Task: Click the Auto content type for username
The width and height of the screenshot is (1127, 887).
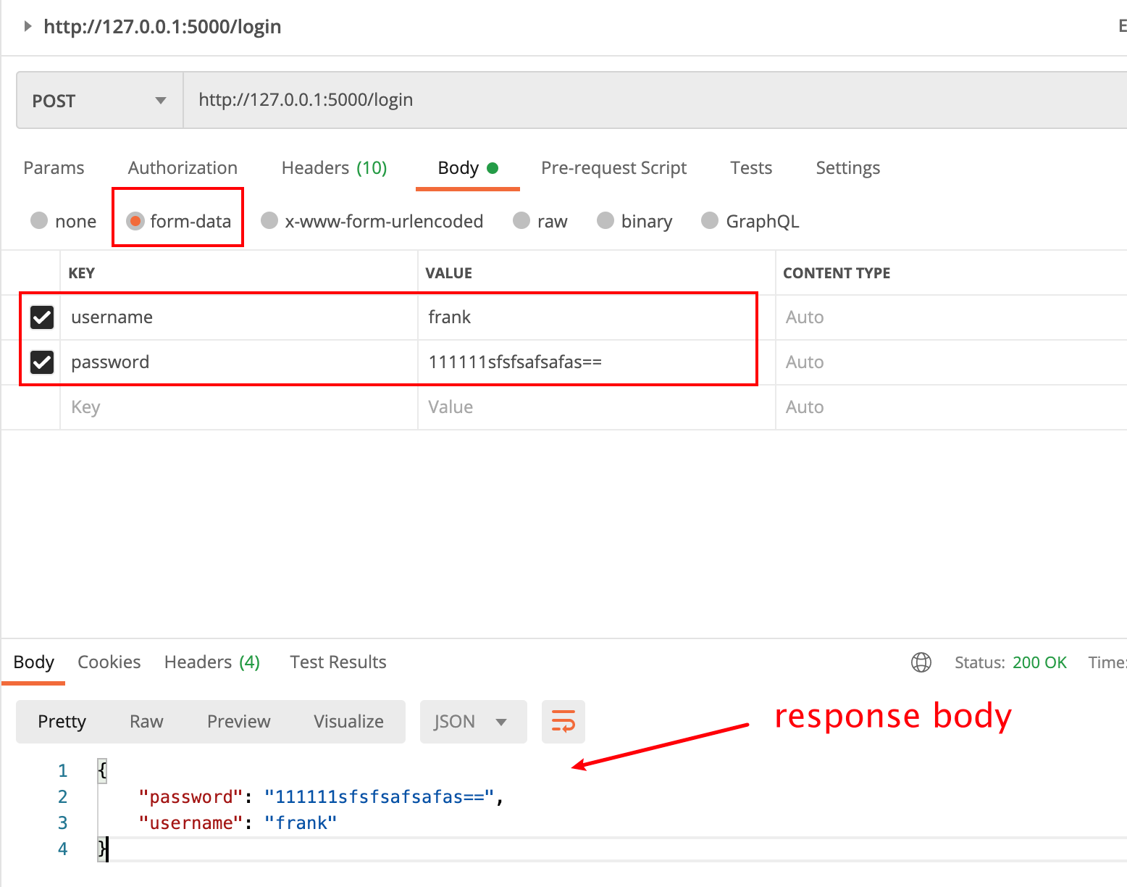Action: click(x=805, y=317)
